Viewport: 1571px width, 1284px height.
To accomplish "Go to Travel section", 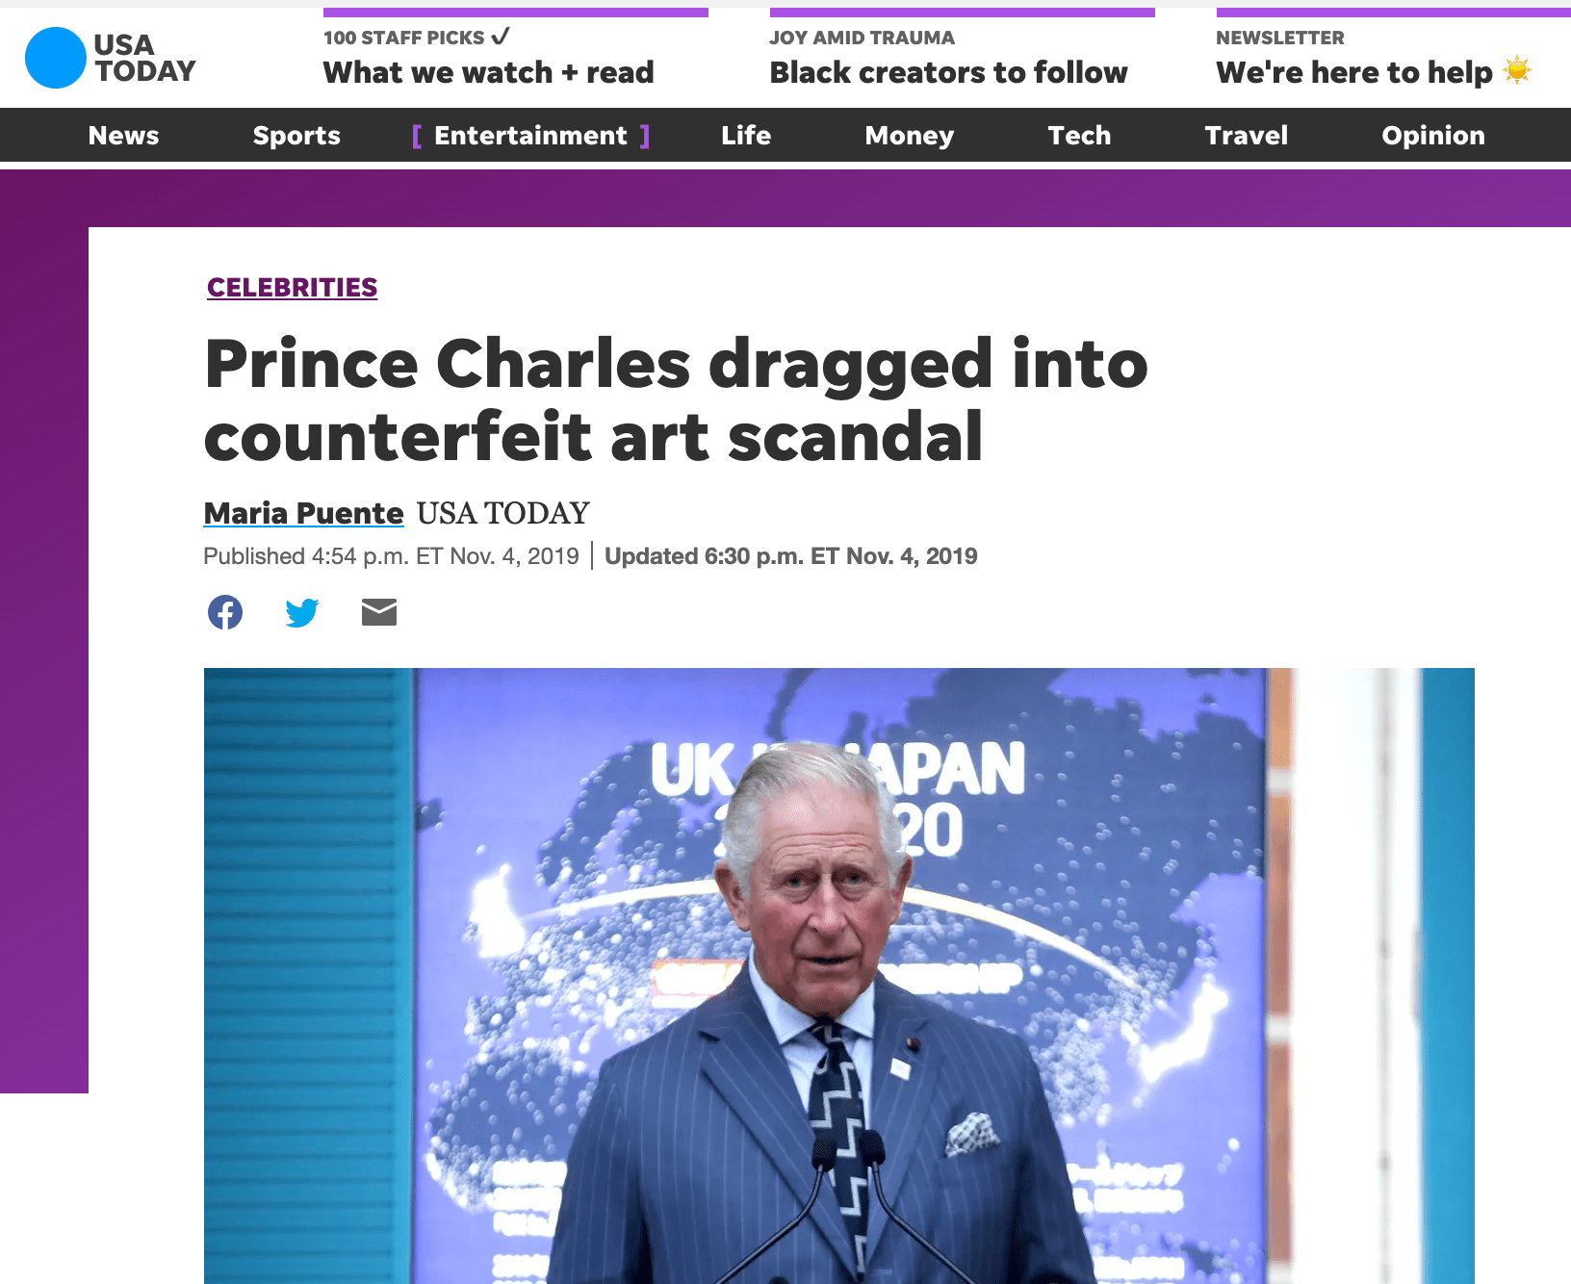I will click(x=1247, y=136).
